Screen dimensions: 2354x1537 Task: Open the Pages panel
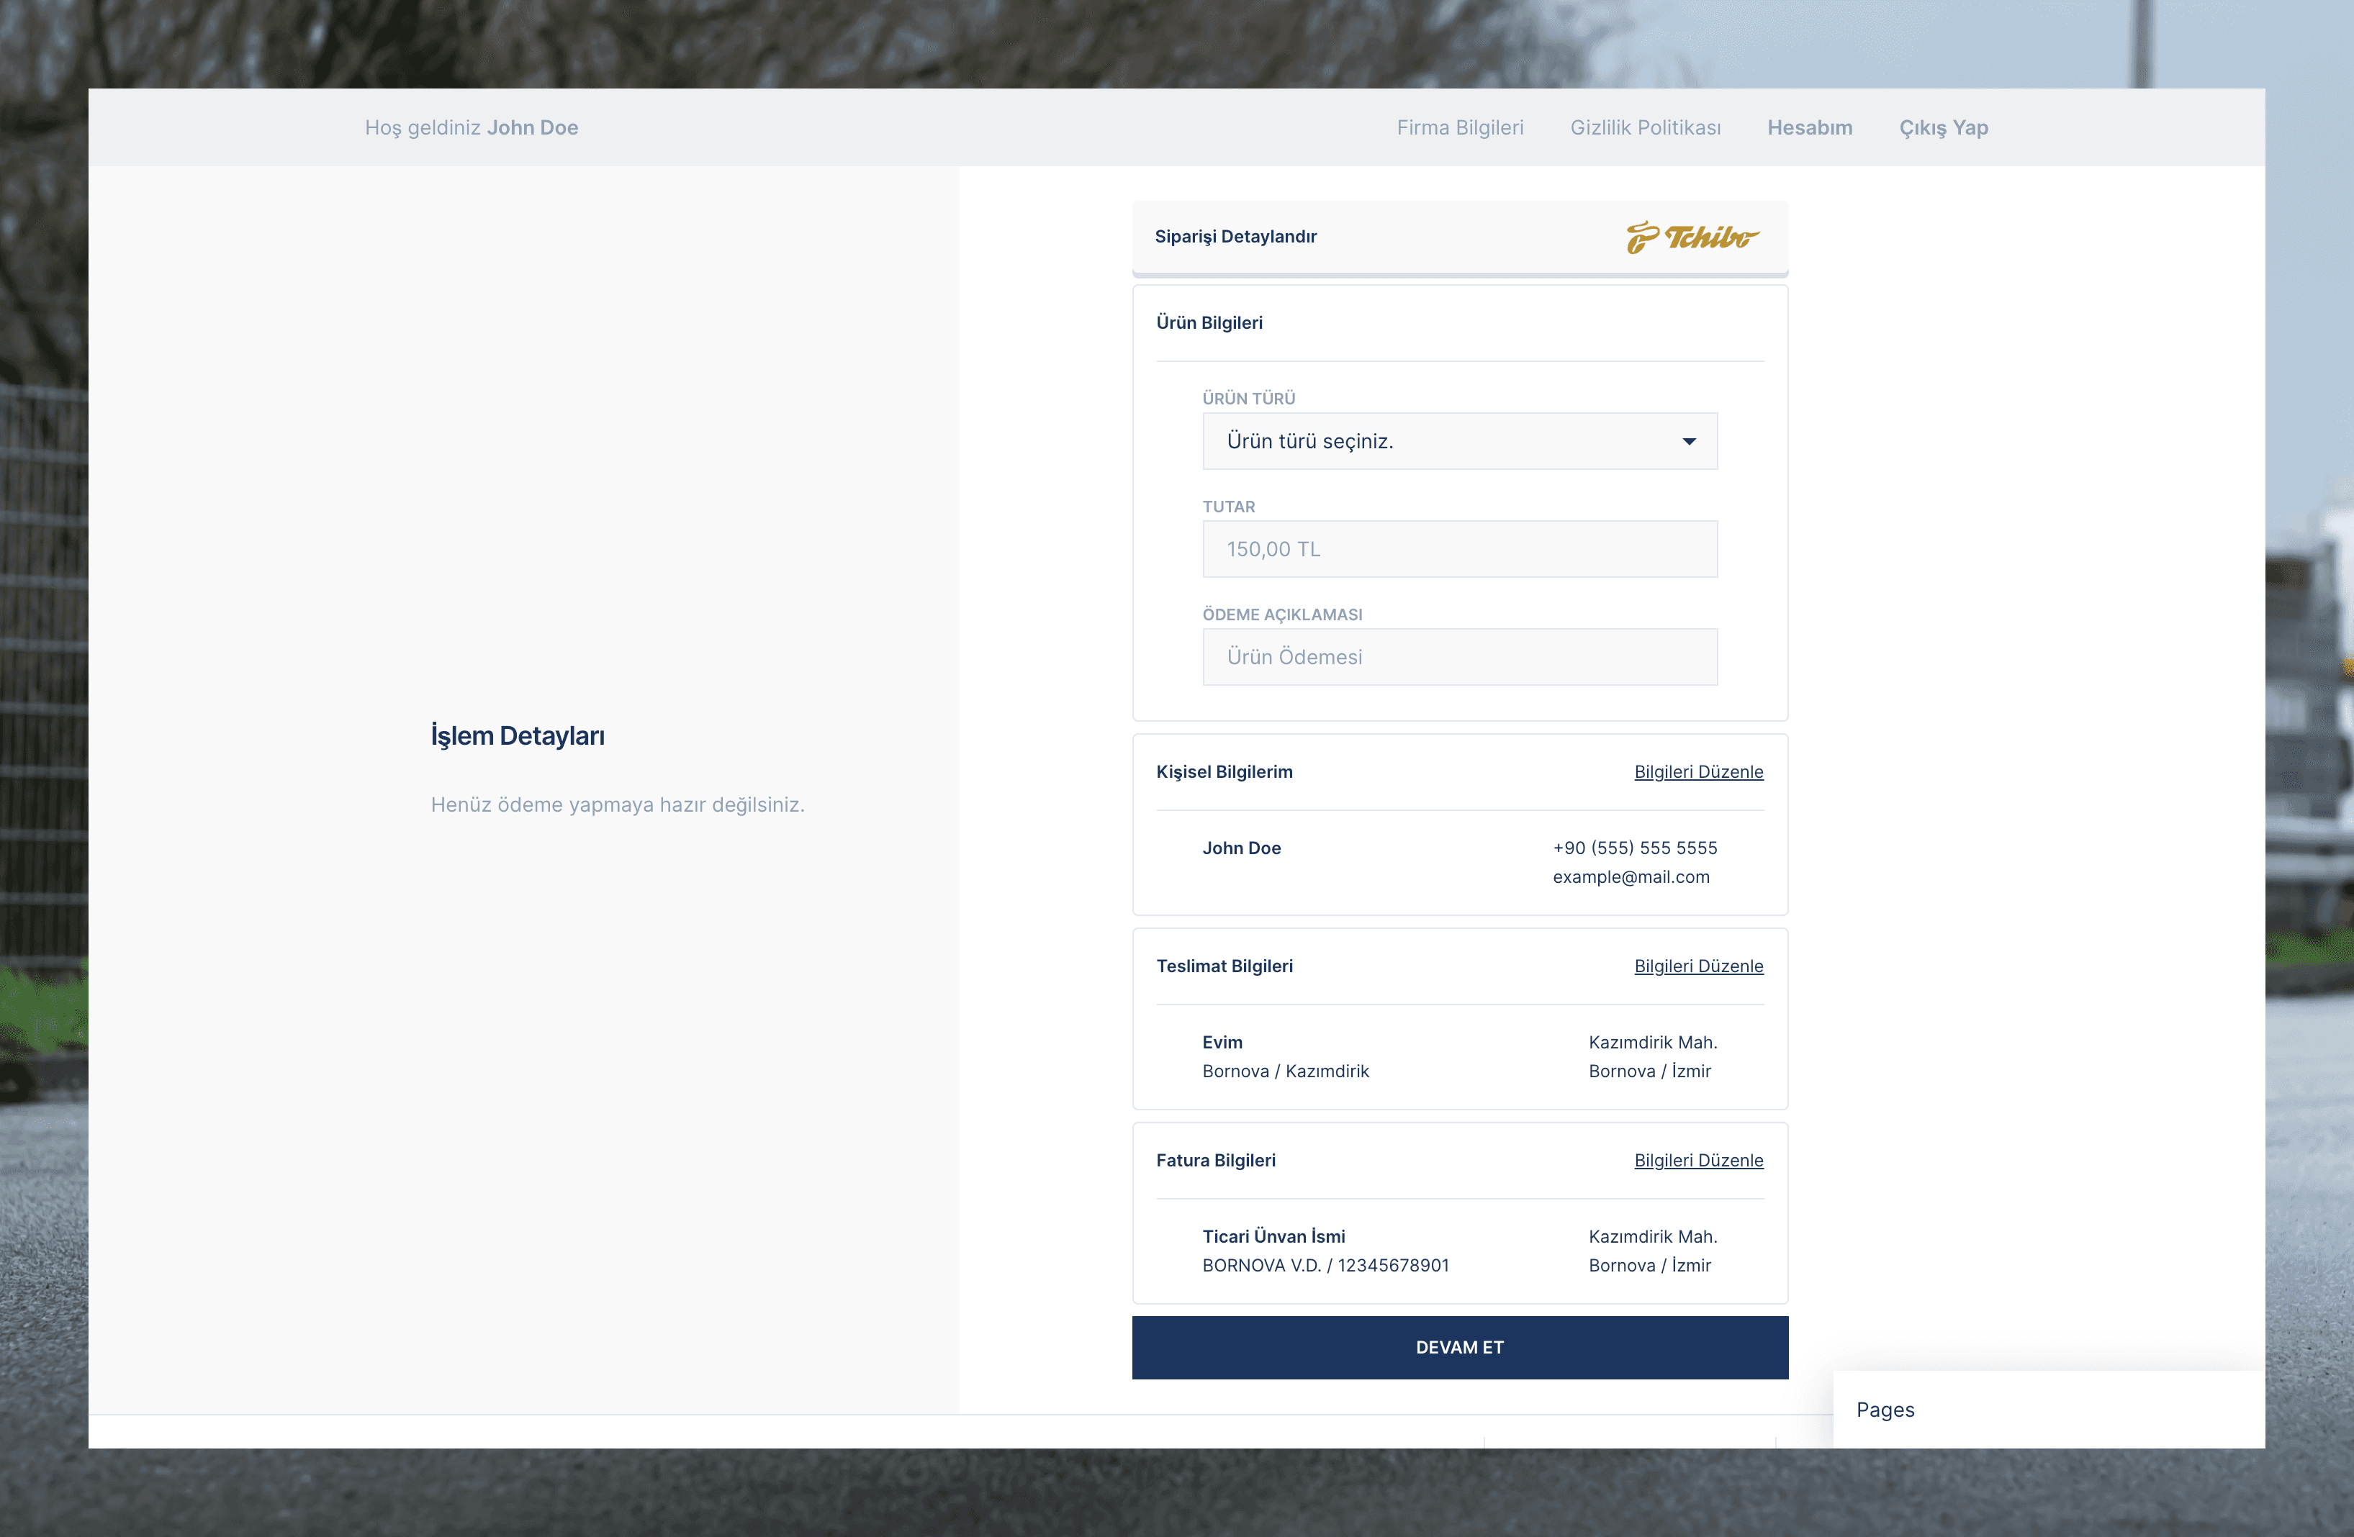[x=1885, y=1410]
